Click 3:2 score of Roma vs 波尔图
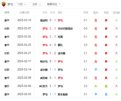The width and height of the screenshot is (121, 101). 53,53
